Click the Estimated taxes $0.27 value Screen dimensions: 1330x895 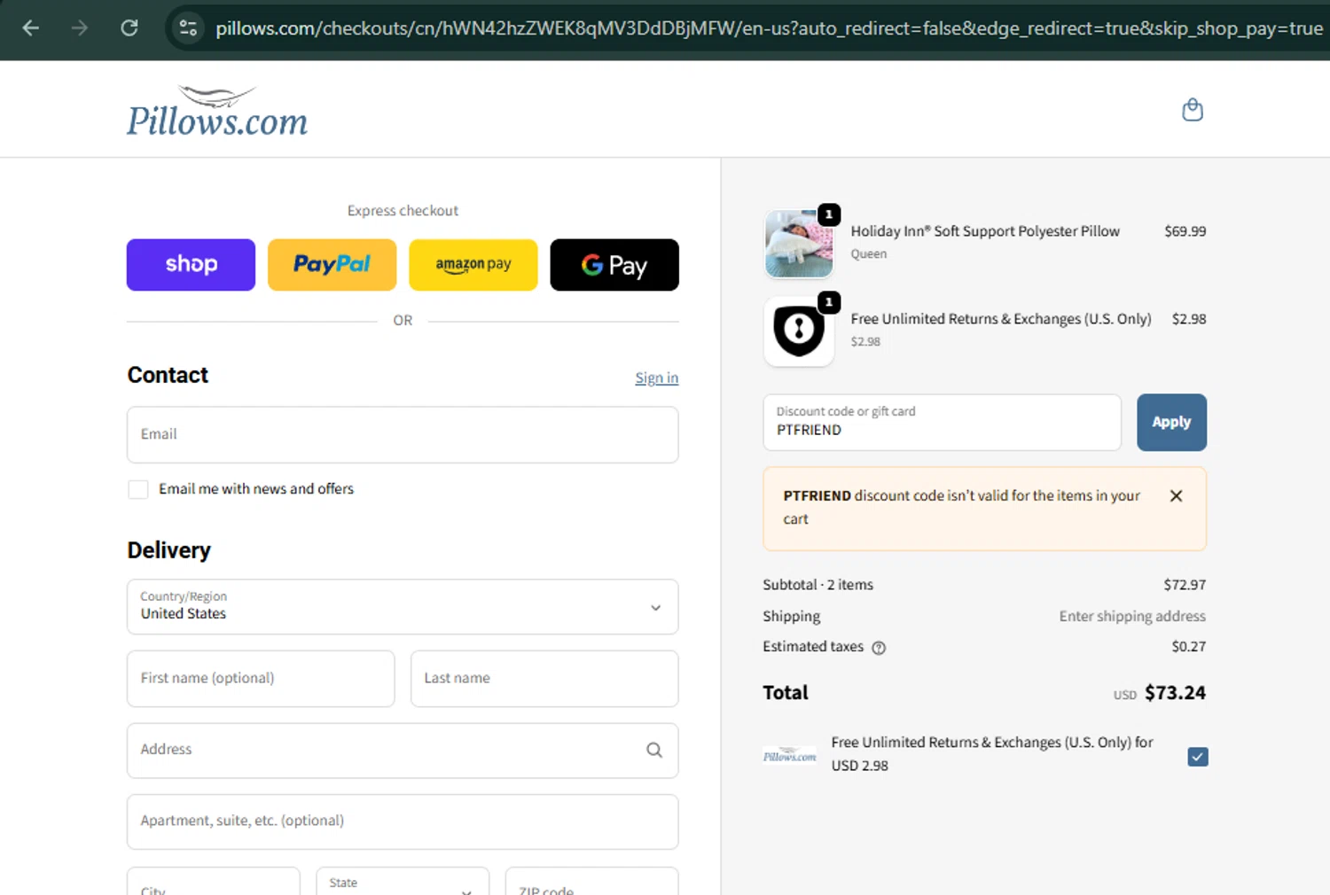click(1189, 647)
